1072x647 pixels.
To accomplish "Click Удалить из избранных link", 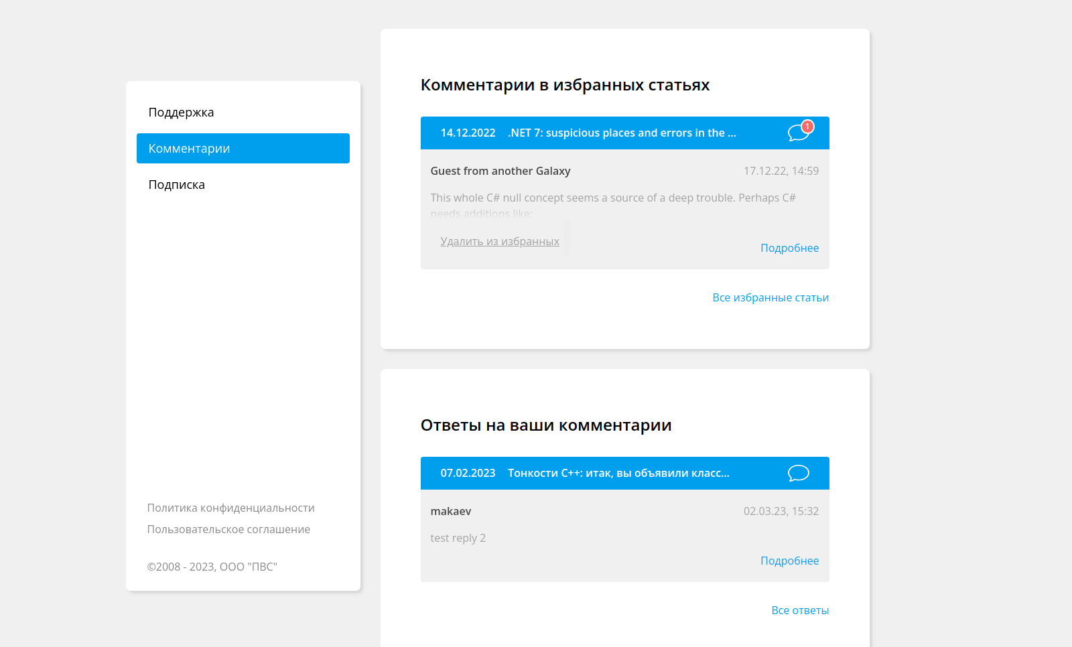I will (500, 240).
